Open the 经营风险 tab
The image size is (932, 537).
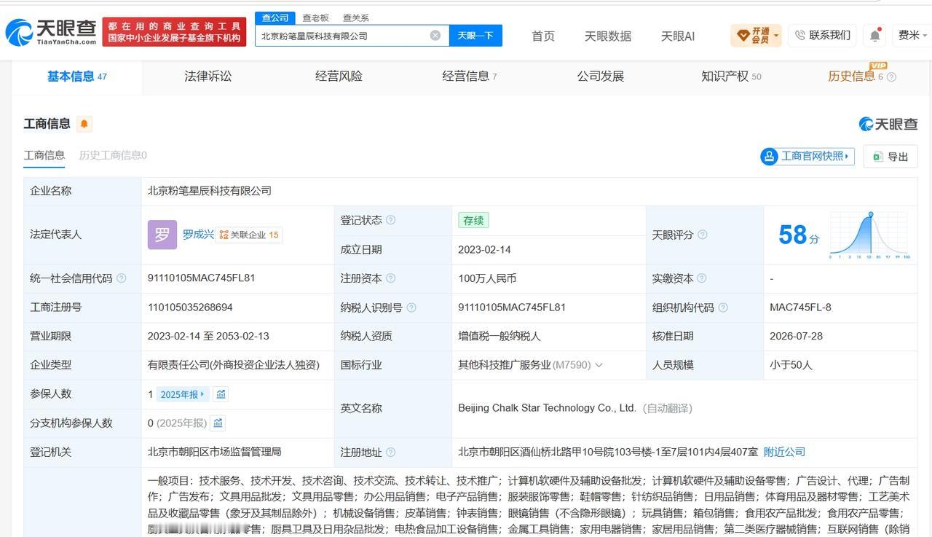(x=339, y=76)
